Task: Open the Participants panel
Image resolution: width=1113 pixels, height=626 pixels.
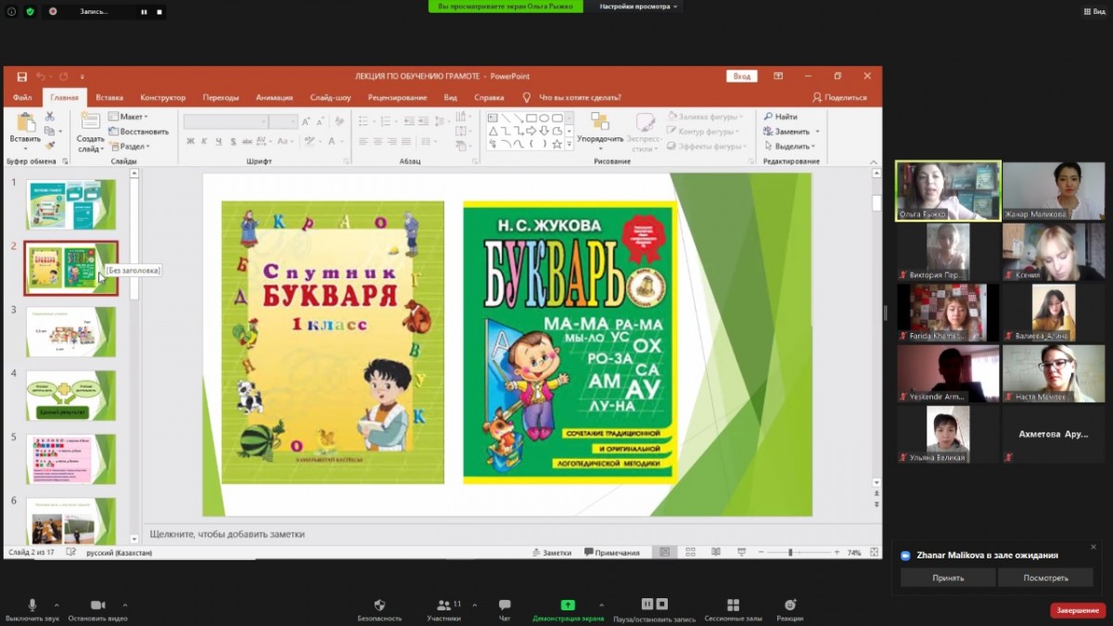Action: [x=443, y=606]
